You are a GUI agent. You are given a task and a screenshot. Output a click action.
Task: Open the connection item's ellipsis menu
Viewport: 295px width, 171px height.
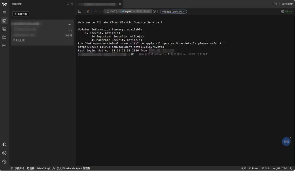point(69,24)
